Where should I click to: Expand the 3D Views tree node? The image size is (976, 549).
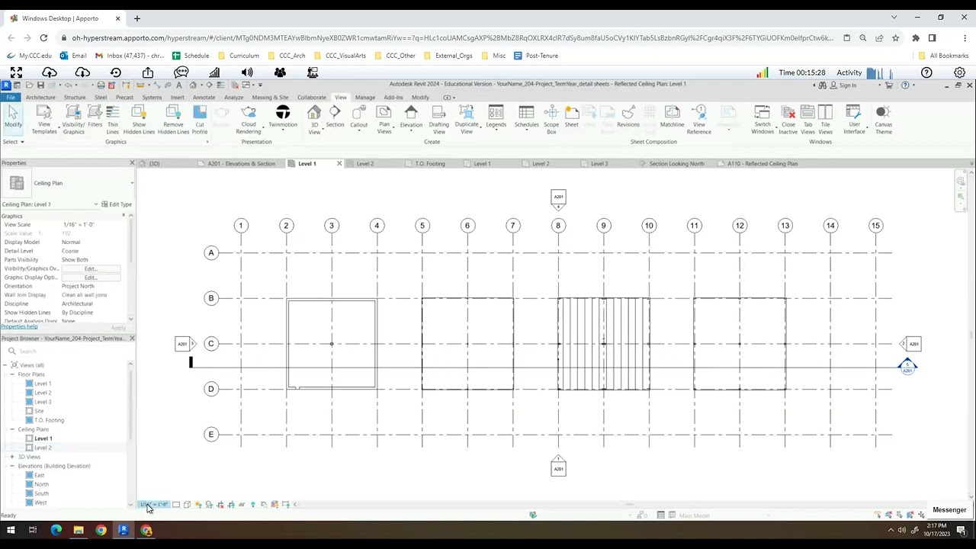pyautogui.click(x=12, y=457)
